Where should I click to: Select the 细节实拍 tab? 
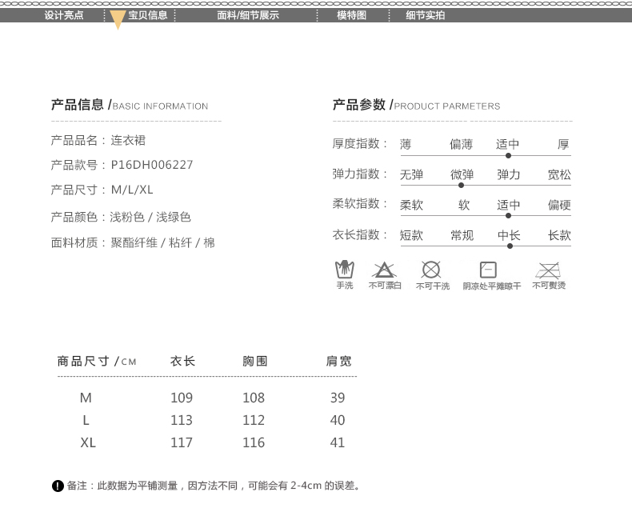[425, 15]
